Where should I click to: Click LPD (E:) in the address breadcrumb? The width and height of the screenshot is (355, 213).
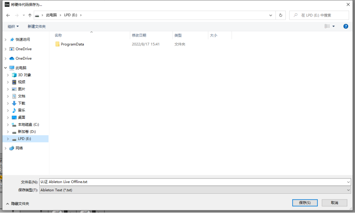(x=70, y=15)
